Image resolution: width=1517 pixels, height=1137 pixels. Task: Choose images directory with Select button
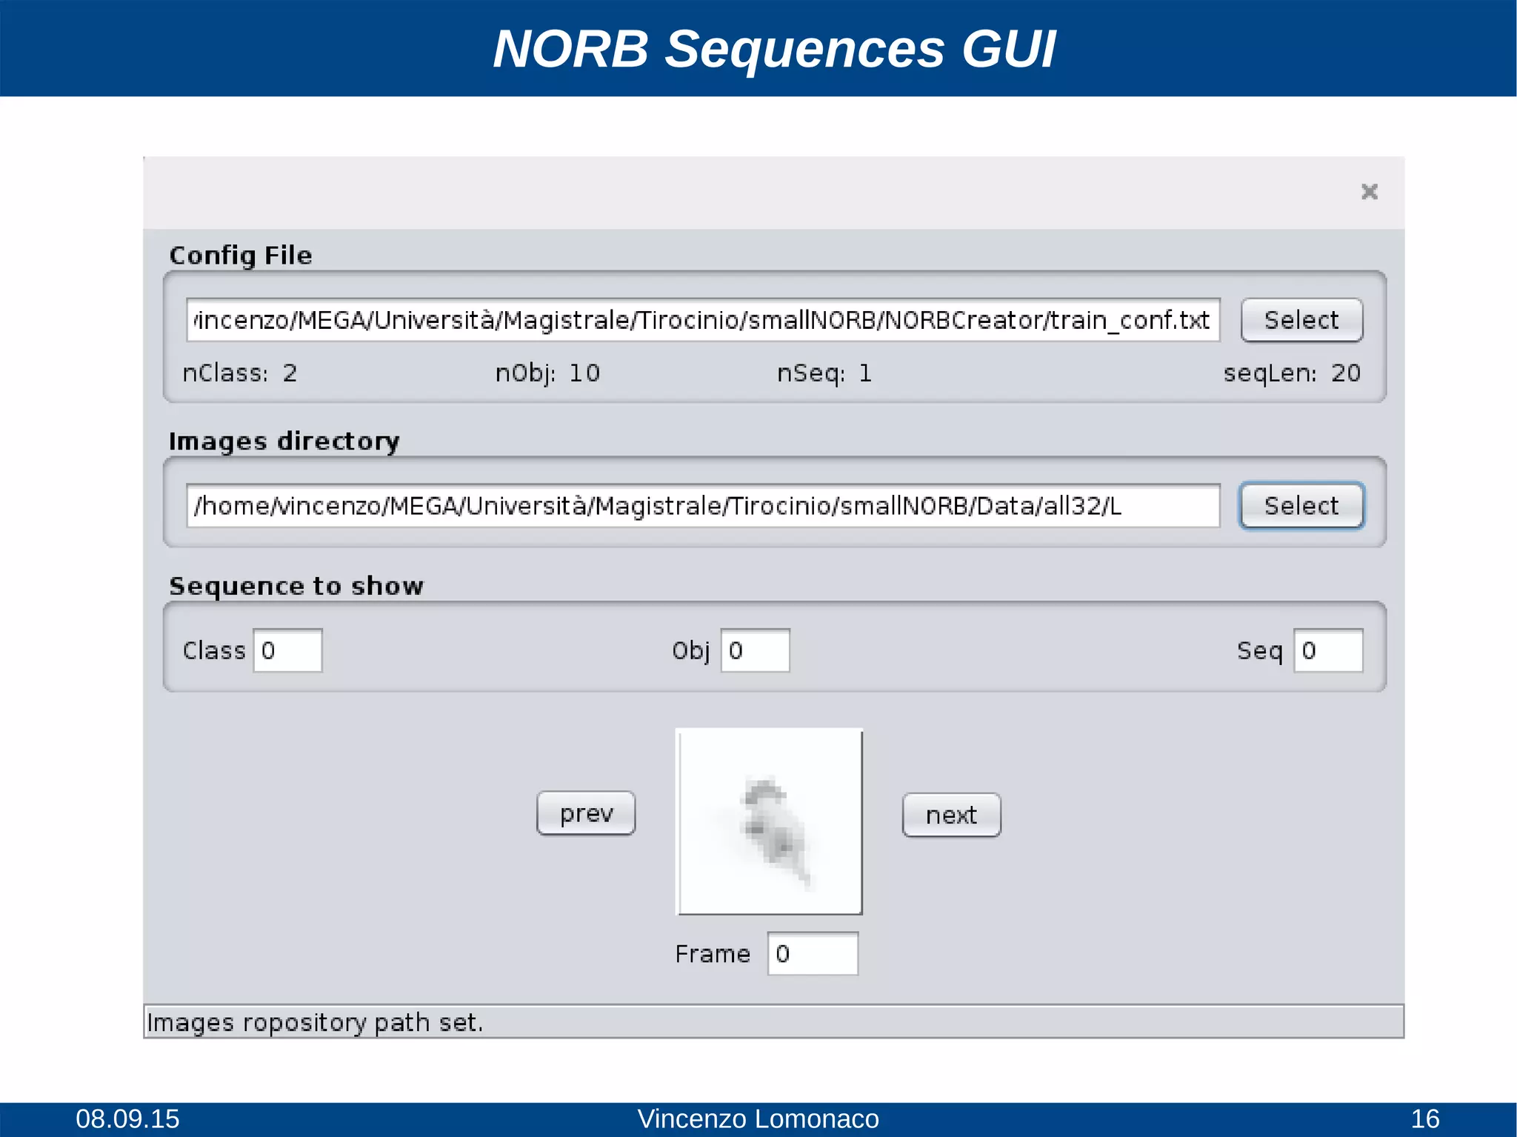pos(1301,506)
